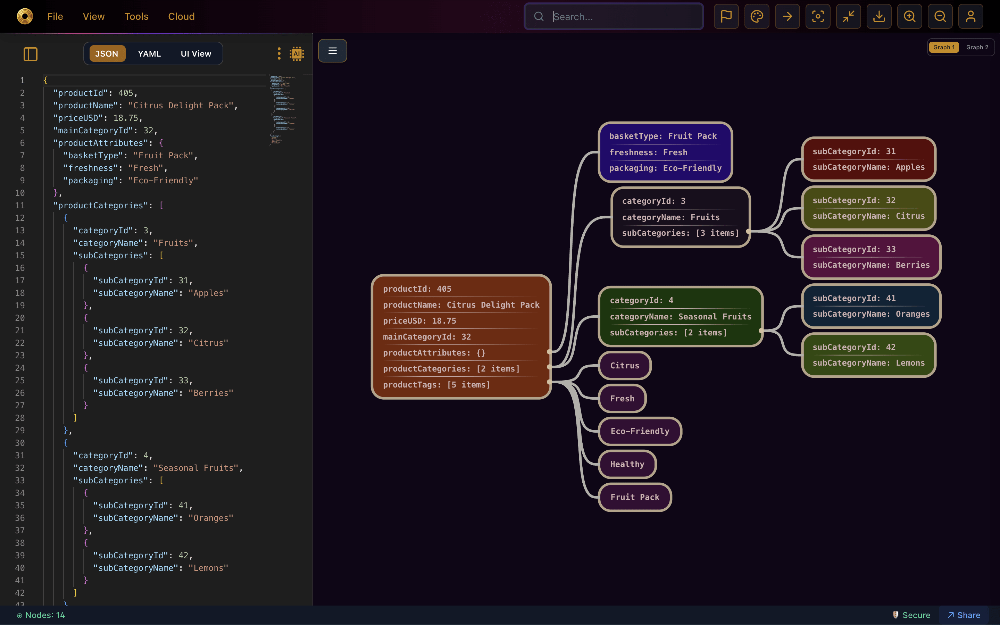Click the focus/center view icon
This screenshot has width=1000, height=625.
pos(818,17)
